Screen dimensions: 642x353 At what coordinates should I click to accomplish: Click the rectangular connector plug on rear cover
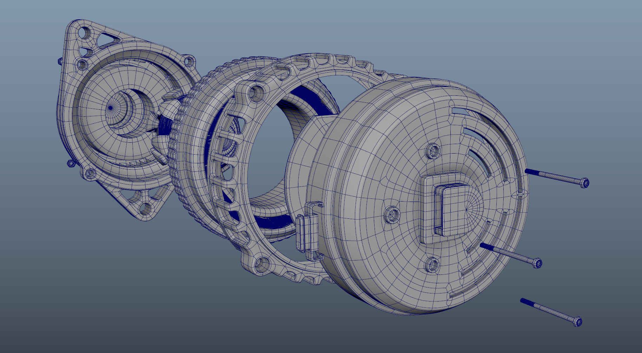point(452,209)
